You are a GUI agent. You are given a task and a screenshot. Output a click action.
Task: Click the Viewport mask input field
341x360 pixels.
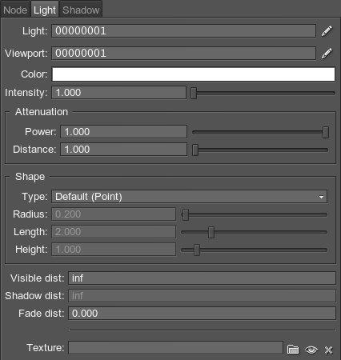click(184, 54)
